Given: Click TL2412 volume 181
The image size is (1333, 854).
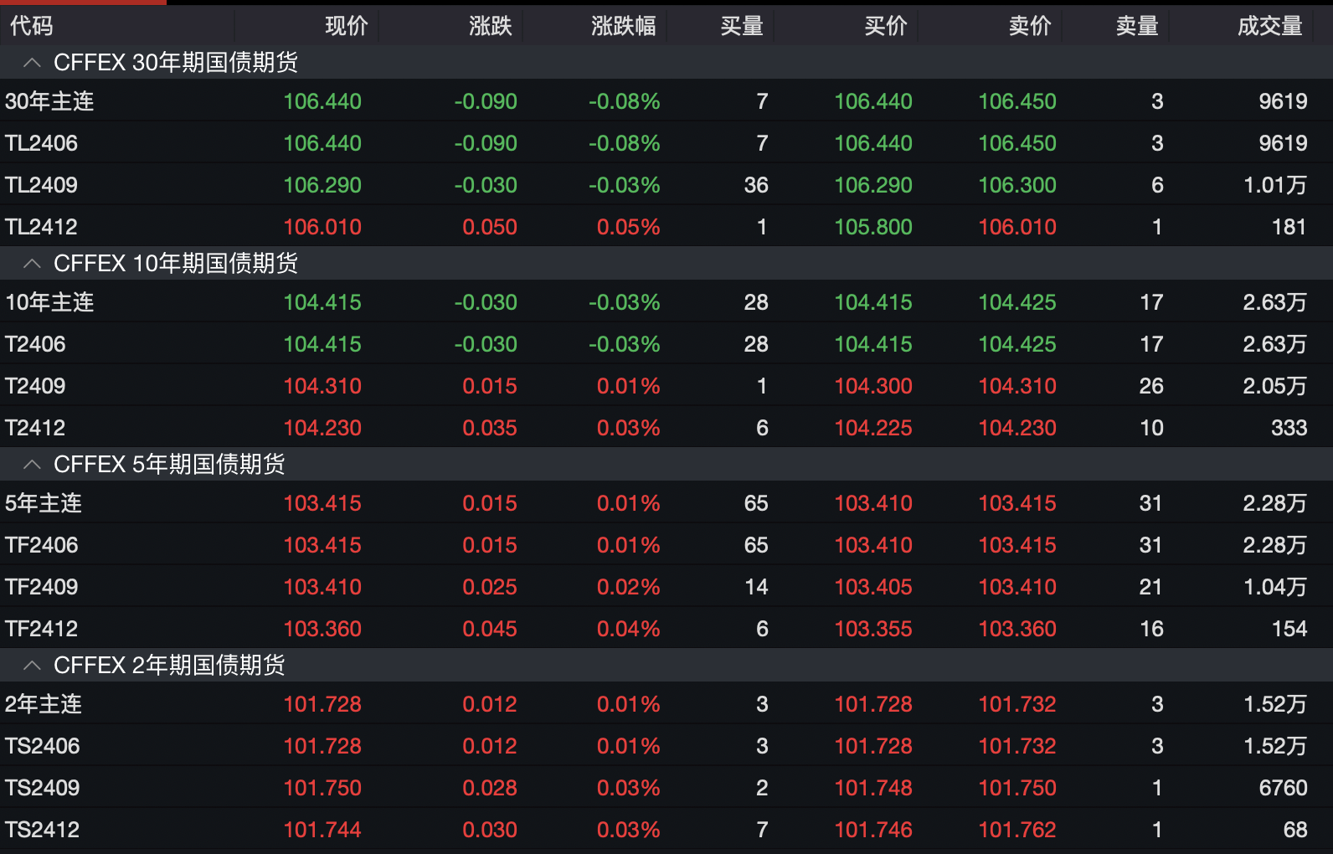Looking at the screenshot, I should (x=1289, y=227).
